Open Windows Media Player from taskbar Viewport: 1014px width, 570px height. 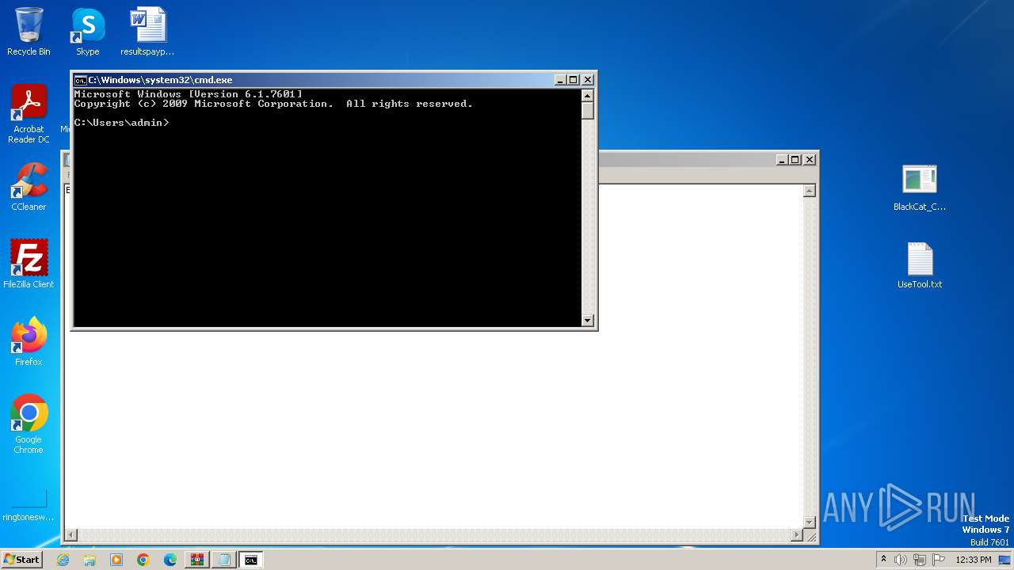[116, 560]
